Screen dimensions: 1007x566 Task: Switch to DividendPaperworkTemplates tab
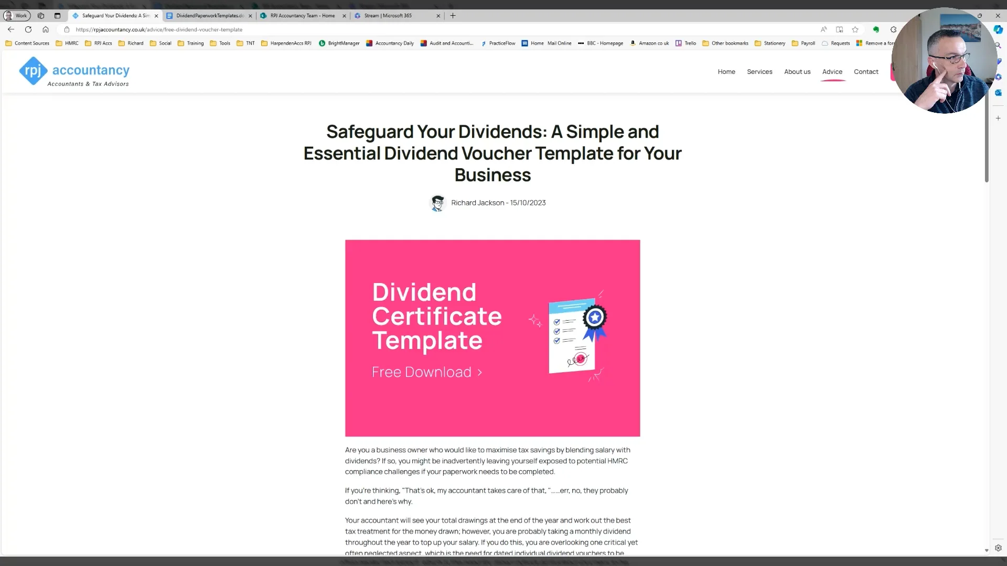[x=209, y=16]
